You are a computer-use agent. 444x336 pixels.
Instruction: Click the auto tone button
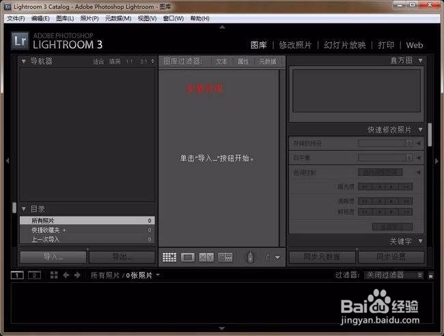(380, 172)
